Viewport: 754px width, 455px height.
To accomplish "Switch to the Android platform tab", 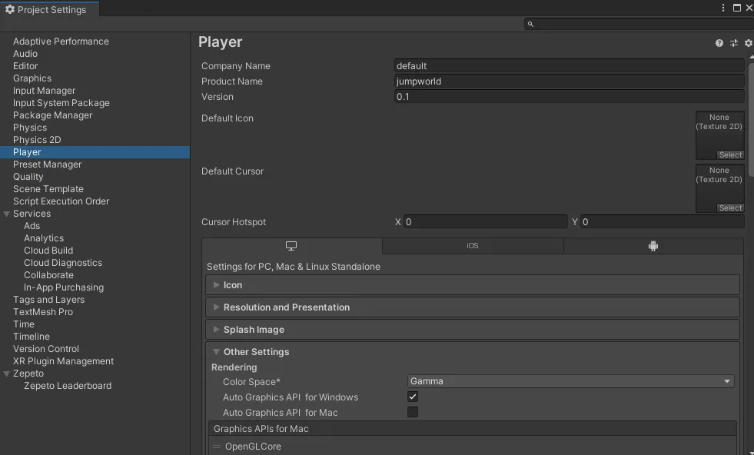I will coord(653,246).
